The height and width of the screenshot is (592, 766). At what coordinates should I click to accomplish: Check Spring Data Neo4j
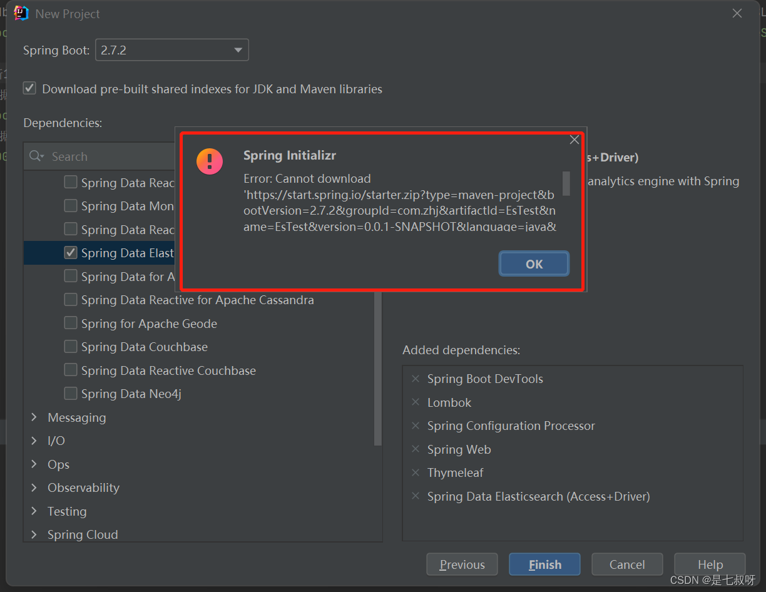point(71,394)
